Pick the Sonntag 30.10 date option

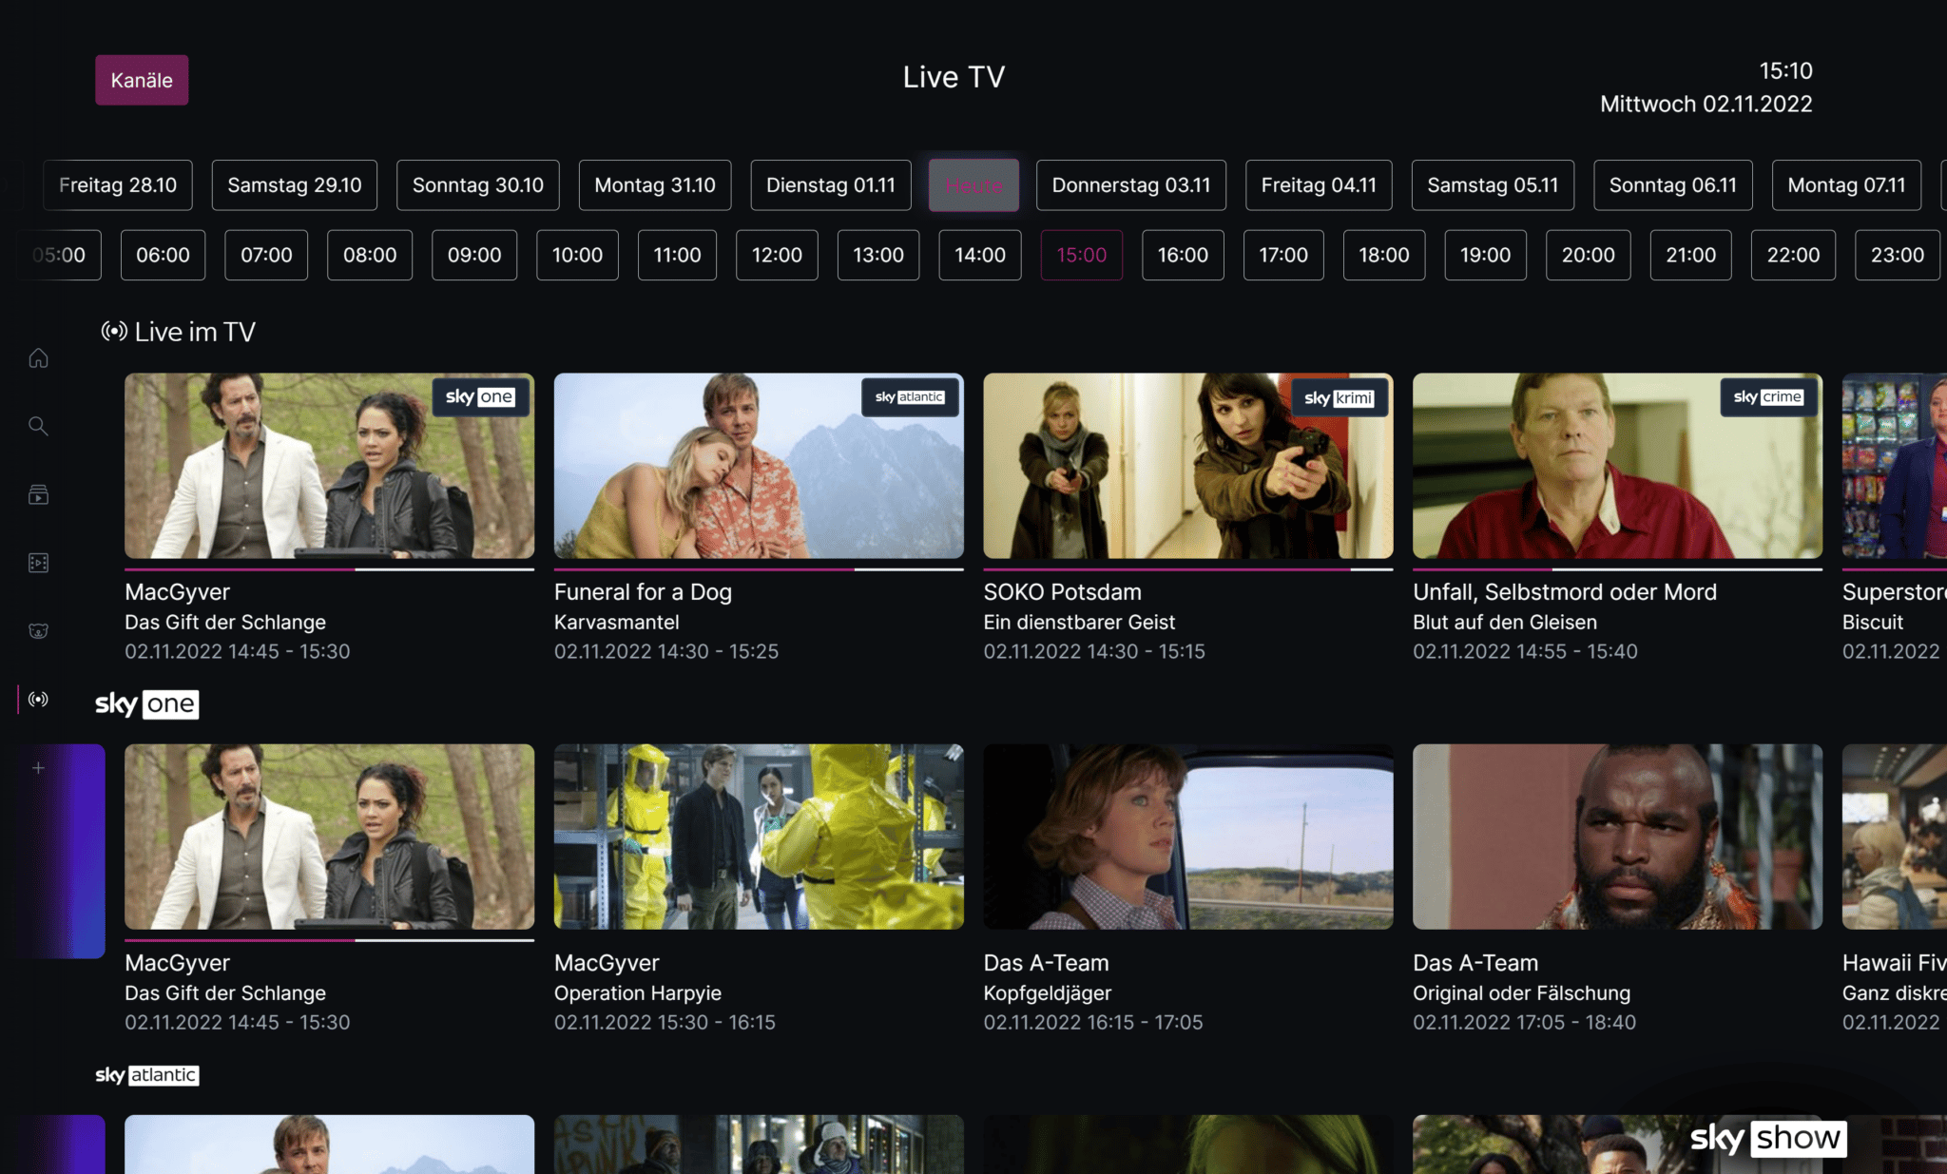pos(477,184)
